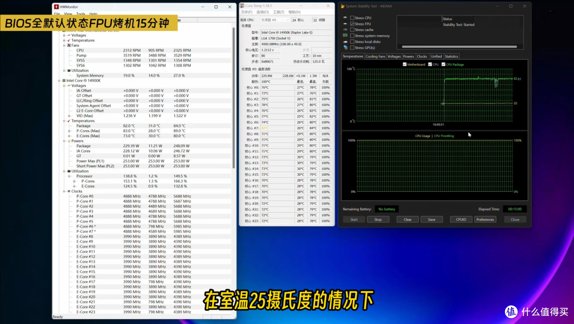Toggle the Motherboard graph checkbox
This screenshot has width=574, height=324.
pos(404,64)
